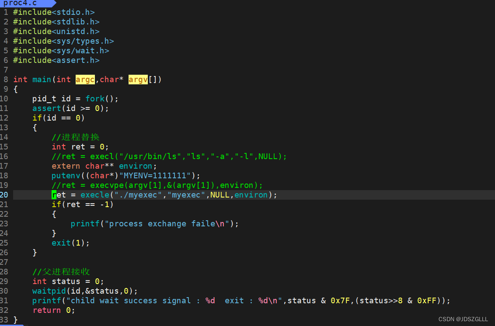Click the highlighted argv parameter
Viewport: 495px width, 326px height.
pyautogui.click(x=138, y=80)
